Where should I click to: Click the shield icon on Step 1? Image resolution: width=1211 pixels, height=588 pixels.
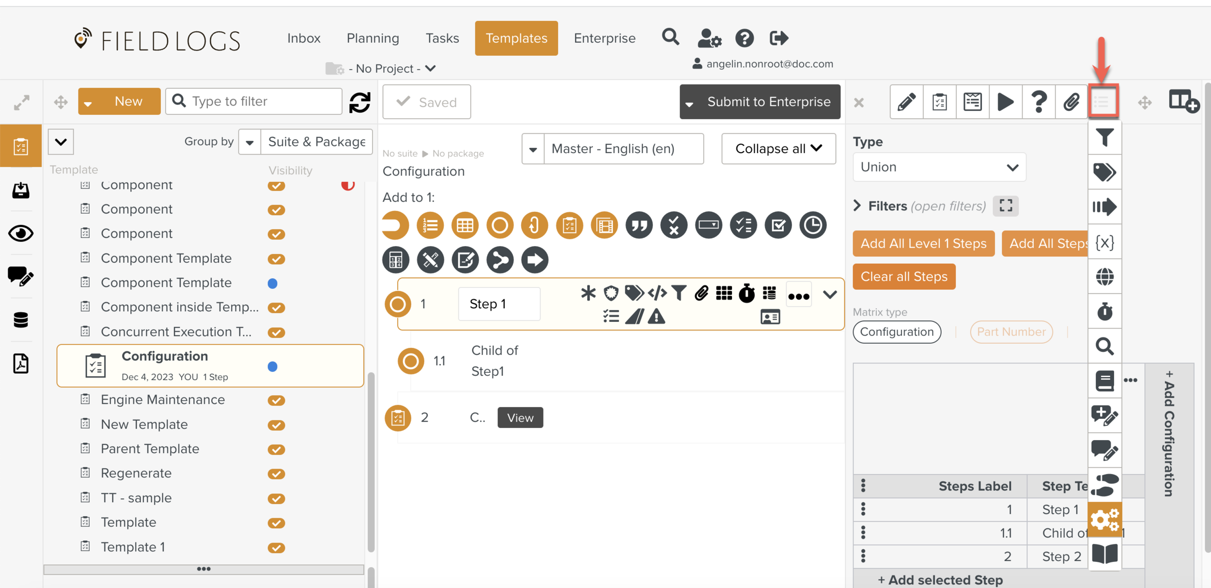[x=611, y=293]
